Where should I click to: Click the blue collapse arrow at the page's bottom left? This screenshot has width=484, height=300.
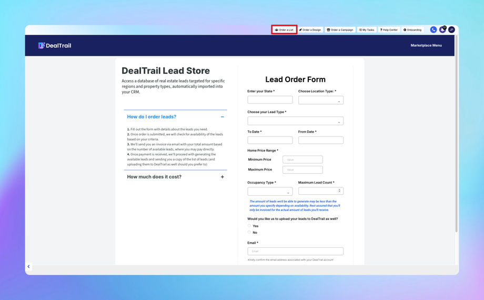click(29, 266)
